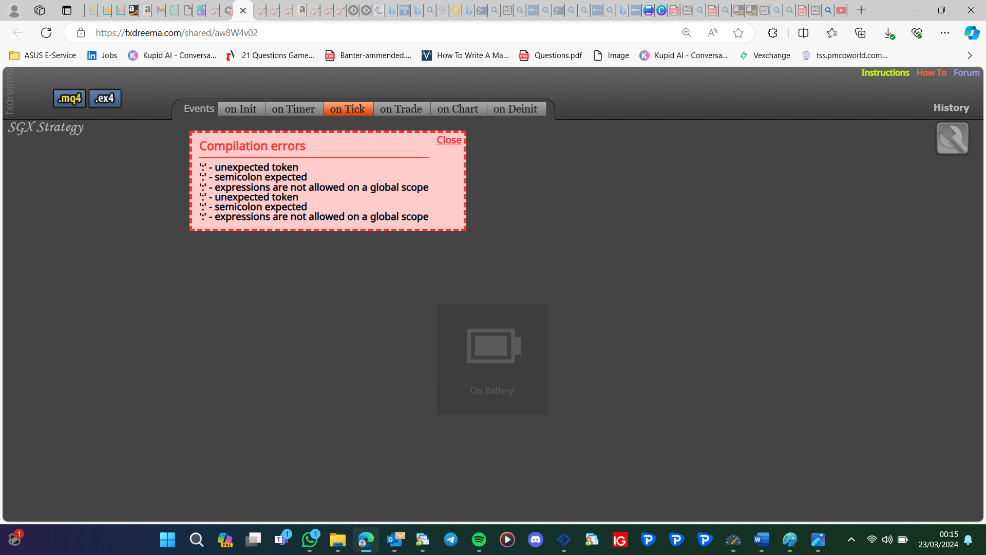Open the Vexchange bookmark
The height and width of the screenshot is (555, 986).
pyautogui.click(x=765, y=55)
